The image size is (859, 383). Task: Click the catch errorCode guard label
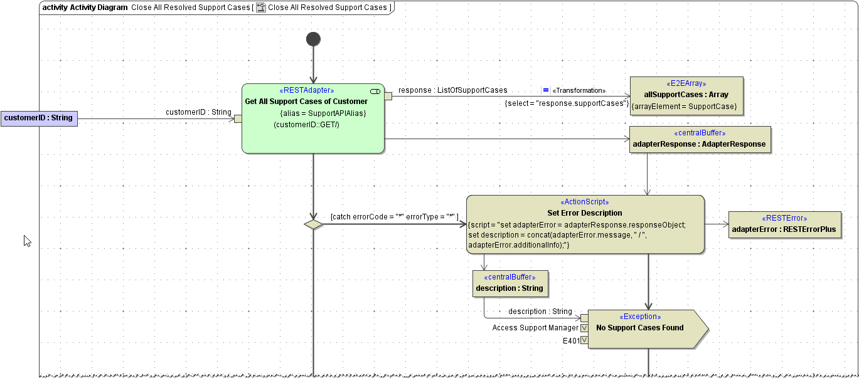tap(394, 217)
